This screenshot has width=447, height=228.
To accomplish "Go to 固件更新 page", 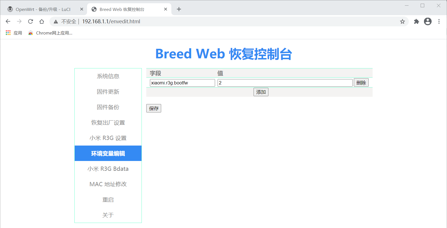I will 108,92.
